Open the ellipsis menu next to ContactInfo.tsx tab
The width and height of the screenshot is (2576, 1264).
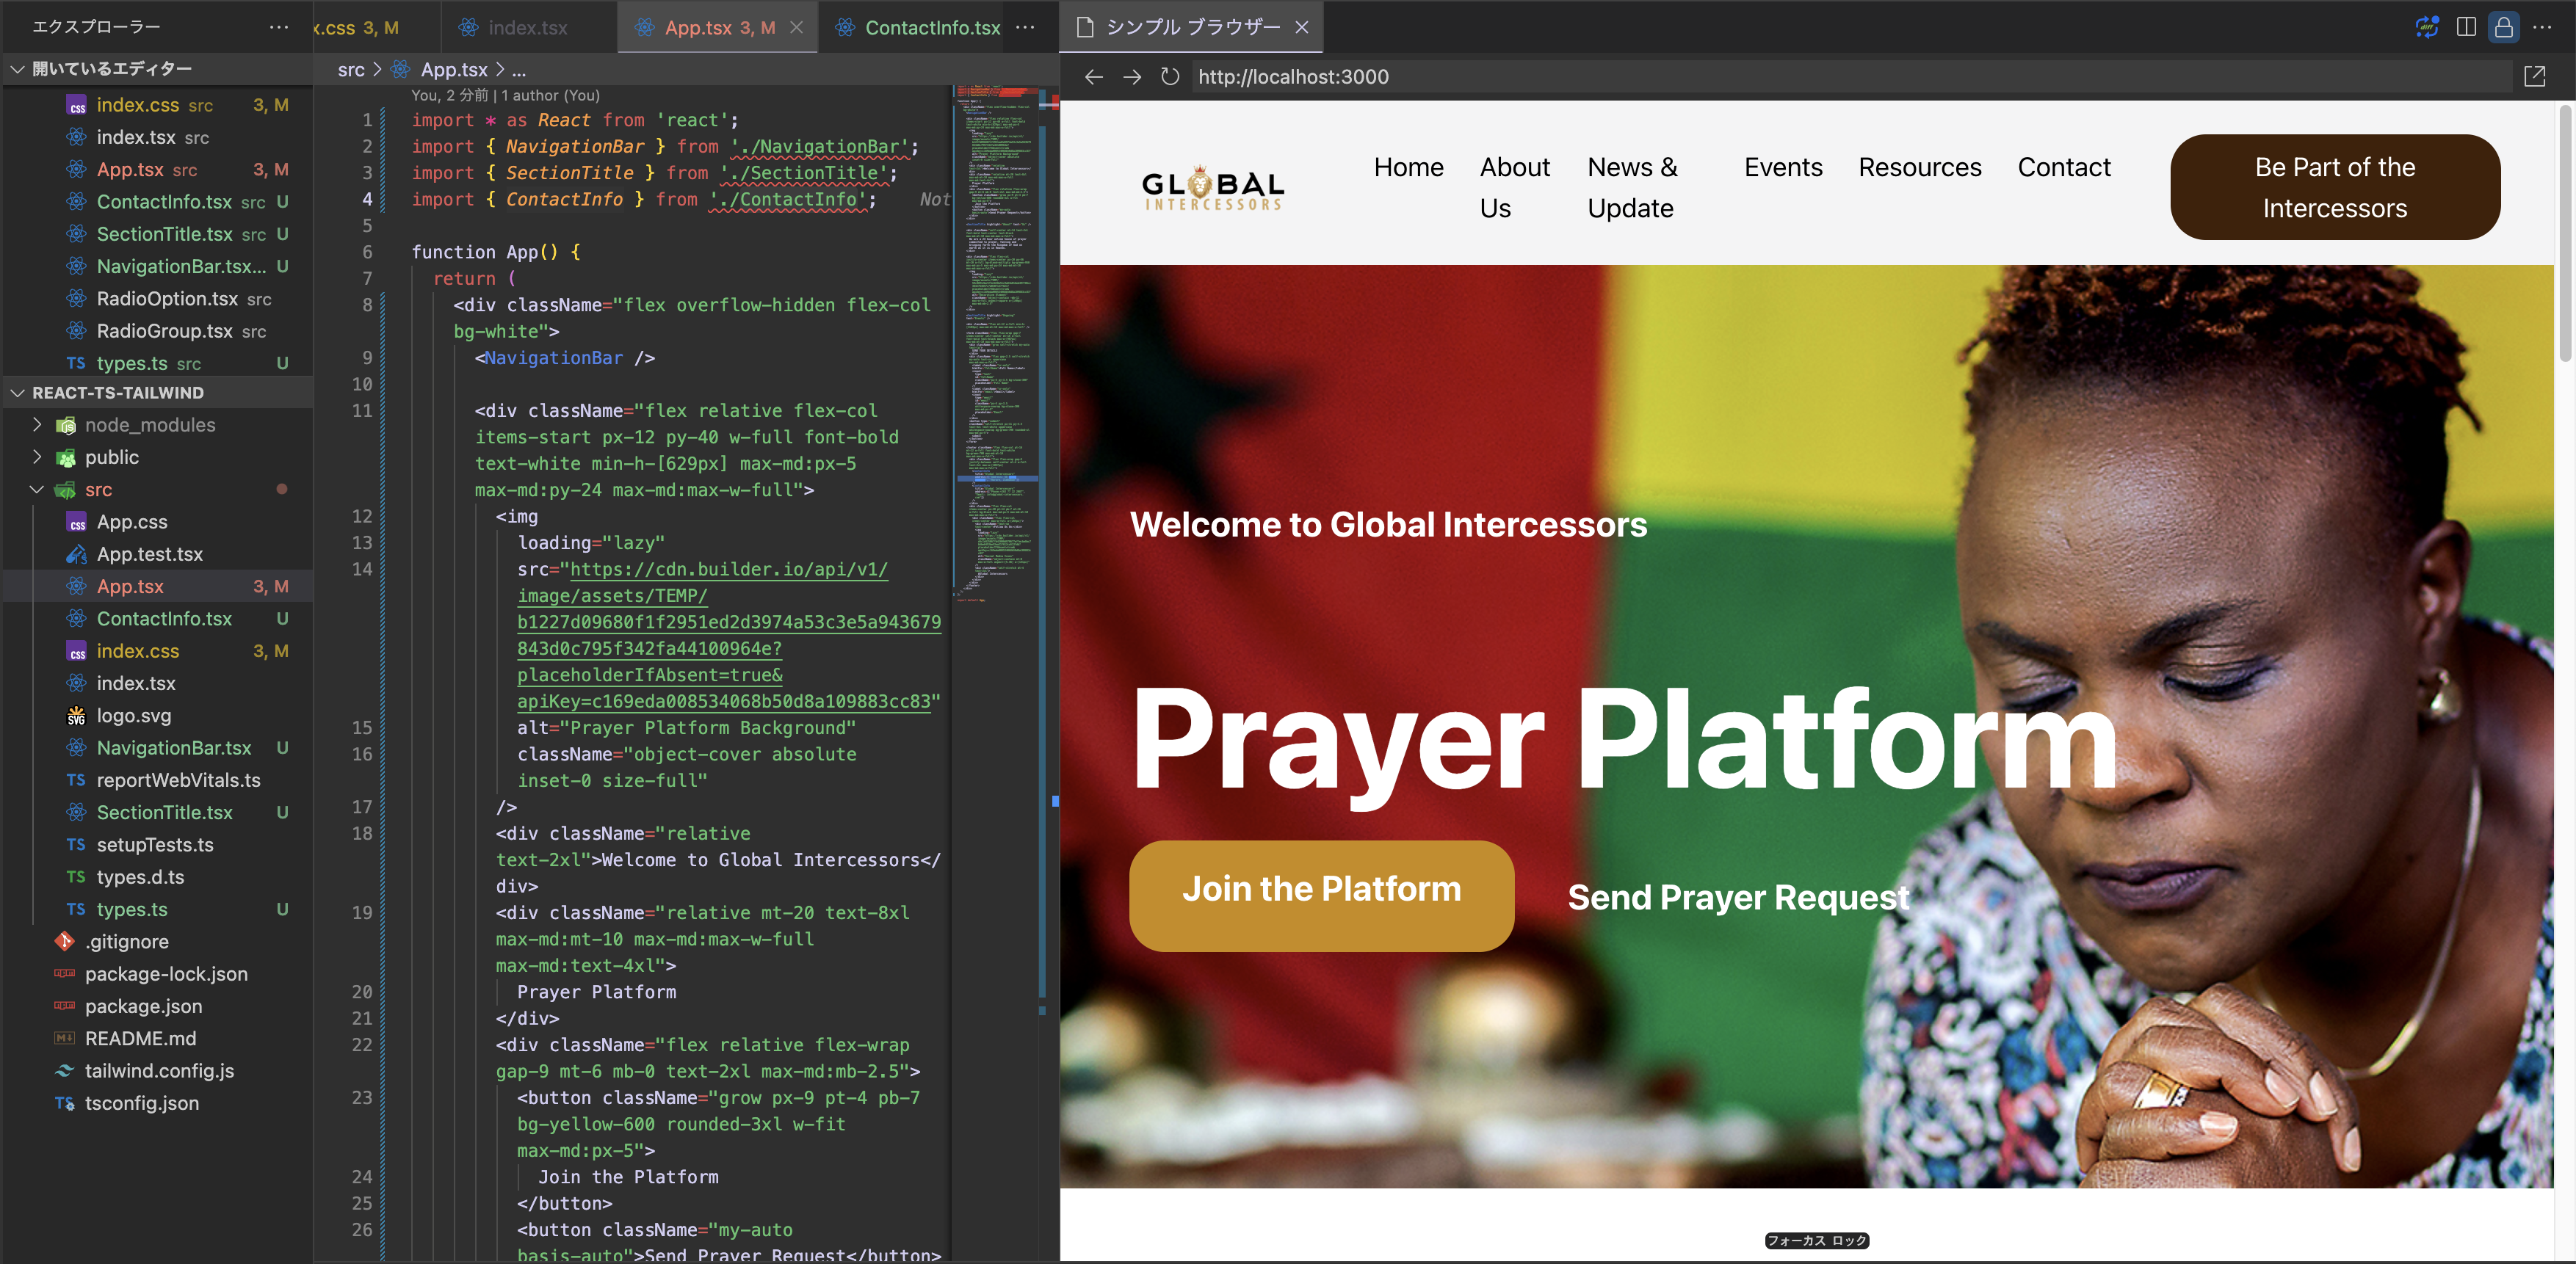1025,27
